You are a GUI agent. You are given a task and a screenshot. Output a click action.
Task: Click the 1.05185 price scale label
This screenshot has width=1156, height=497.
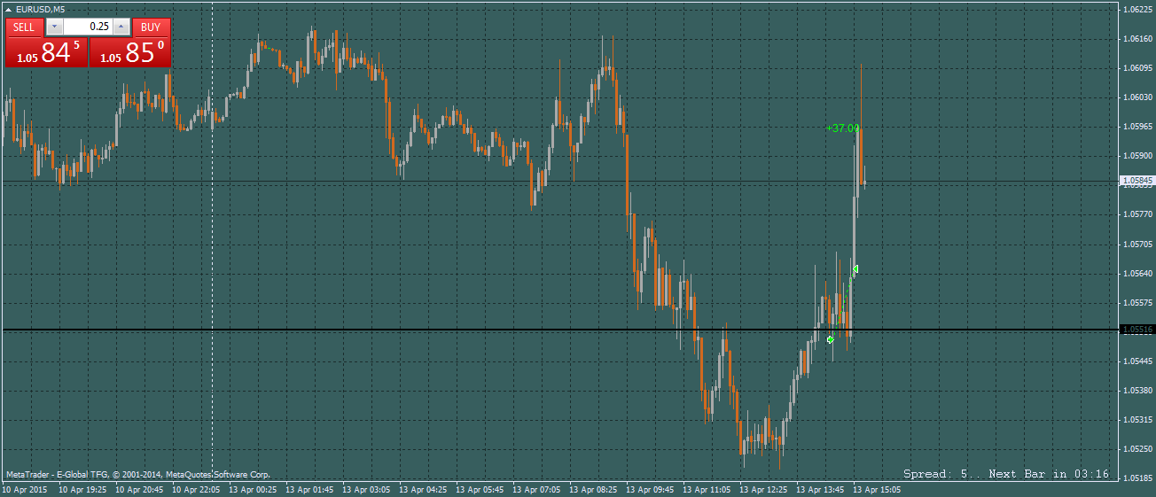pyautogui.click(x=1136, y=478)
